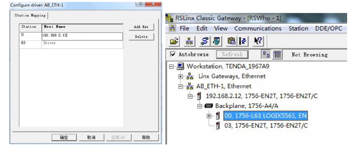The image size is (361, 150).
Task: Click the Refresh button in RSWho
Action: (x=232, y=55)
